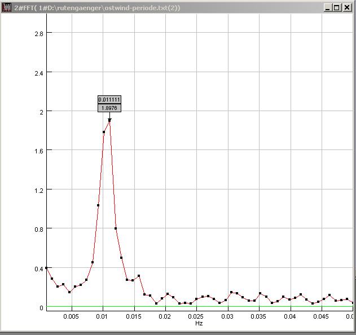The height and width of the screenshot is (335, 356).
Task: Click the 0.4 y-axis tick label
Action: pyautogui.click(x=39, y=269)
